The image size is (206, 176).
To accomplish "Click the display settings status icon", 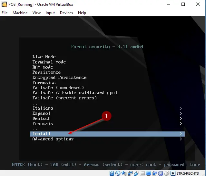I will [x=148, y=173].
